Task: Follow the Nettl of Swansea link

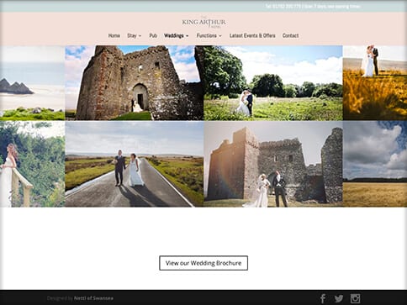Action: (93, 298)
